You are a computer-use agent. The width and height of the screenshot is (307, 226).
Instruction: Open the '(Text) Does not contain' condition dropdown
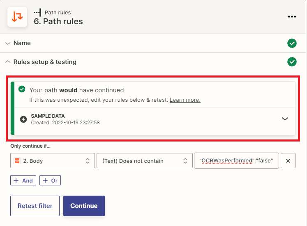pyautogui.click(x=145, y=161)
